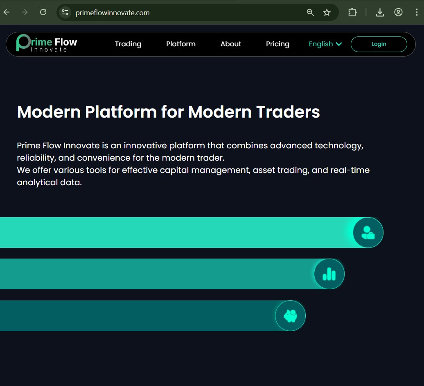
Task: Select the bar chart icon on the second banner
Action: (x=329, y=274)
